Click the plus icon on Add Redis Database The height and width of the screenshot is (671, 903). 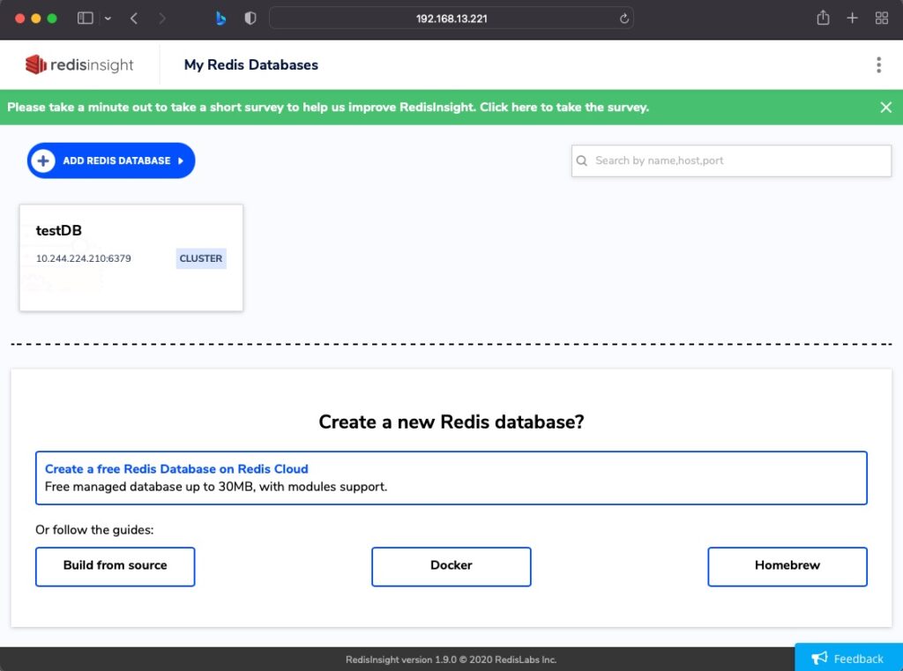(x=43, y=160)
